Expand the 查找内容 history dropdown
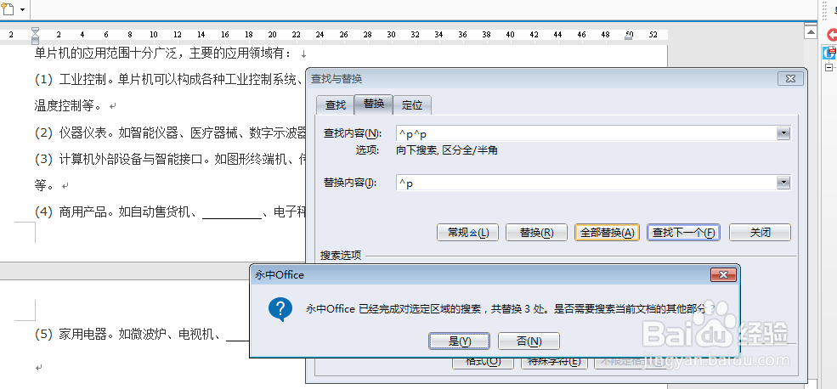Viewport: 837px width, 389px height. [x=783, y=133]
